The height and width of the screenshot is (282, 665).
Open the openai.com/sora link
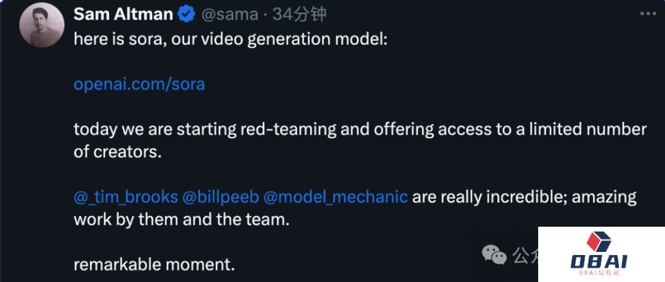[139, 84]
